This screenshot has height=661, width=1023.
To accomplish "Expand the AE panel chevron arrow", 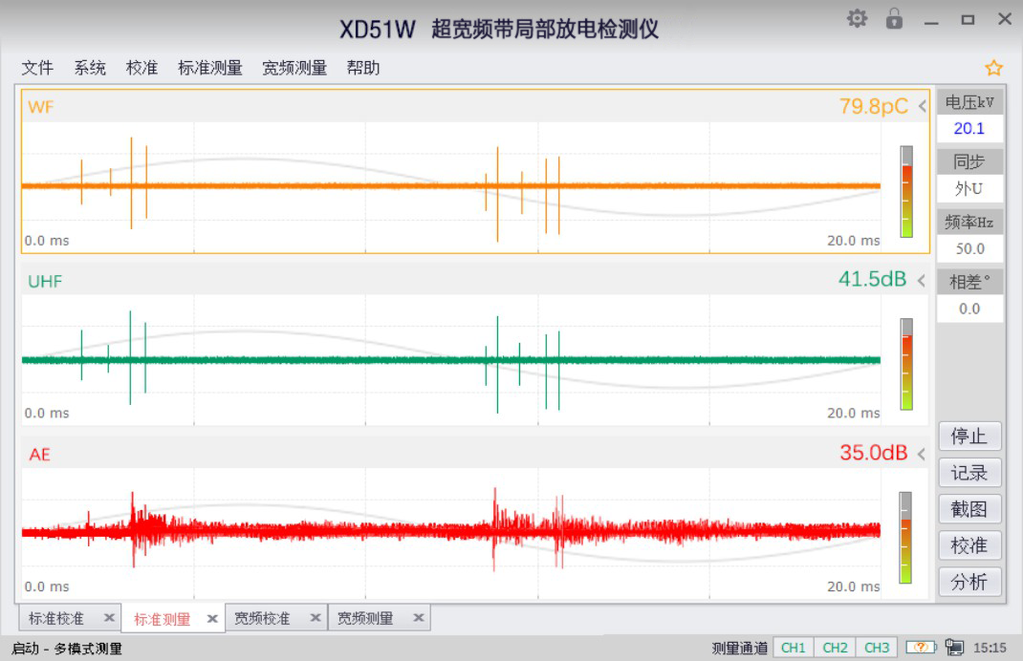I will (923, 454).
